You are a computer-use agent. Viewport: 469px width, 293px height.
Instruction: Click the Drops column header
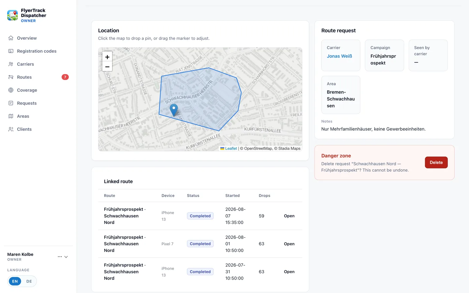coord(264,196)
